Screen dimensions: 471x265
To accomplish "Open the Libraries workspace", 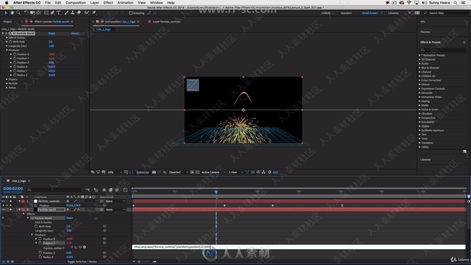I will tap(393, 13).
